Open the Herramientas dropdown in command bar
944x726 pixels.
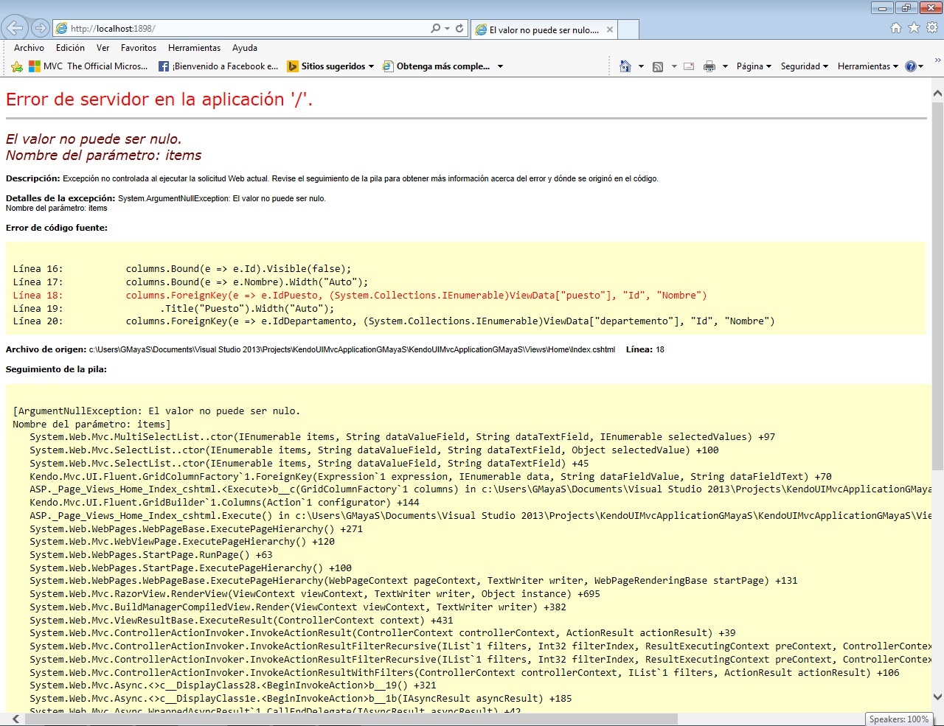(x=868, y=66)
